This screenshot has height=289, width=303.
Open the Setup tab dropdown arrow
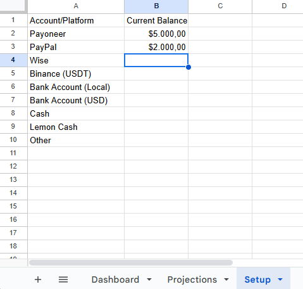280,279
